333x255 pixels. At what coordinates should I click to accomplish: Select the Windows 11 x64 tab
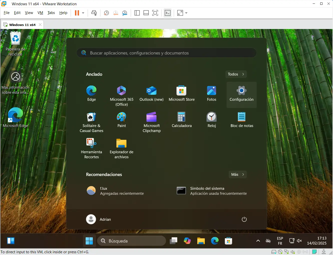coord(22,25)
